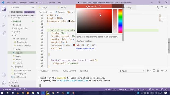Switch to the data.js editor tab
The image size is (170, 95).
[x=63, y=8]
